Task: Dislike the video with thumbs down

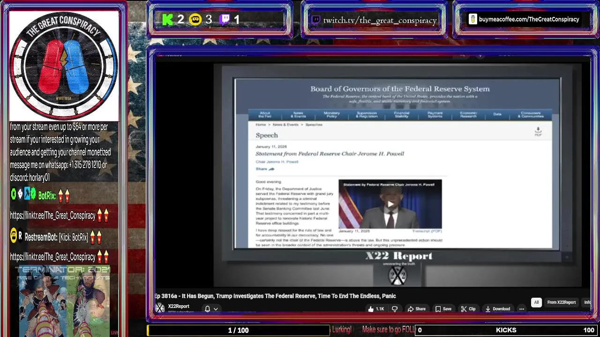Action: (395, 309)
